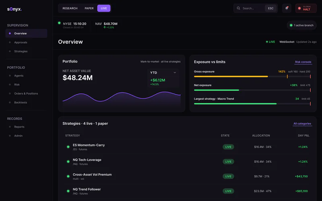This screenshot has width=322, height=201.
Task: Click the ESC key hint button
Action: click(270, 8)
